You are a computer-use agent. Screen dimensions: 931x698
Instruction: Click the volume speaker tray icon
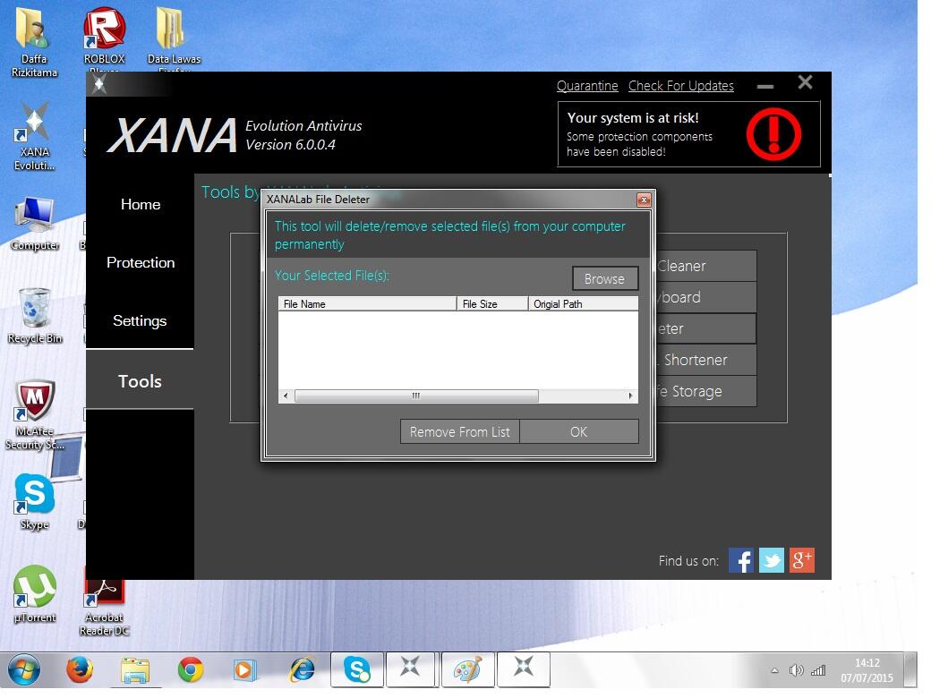coord(796,670)
